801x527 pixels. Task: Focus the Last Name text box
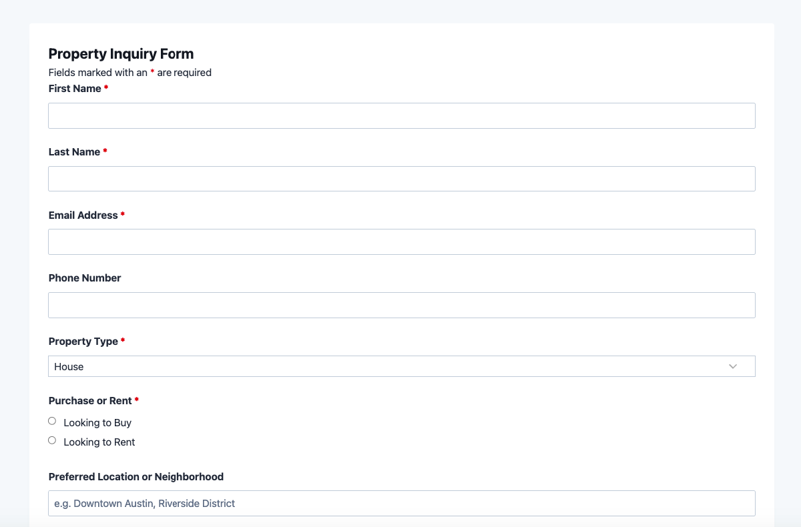point(401,179)
